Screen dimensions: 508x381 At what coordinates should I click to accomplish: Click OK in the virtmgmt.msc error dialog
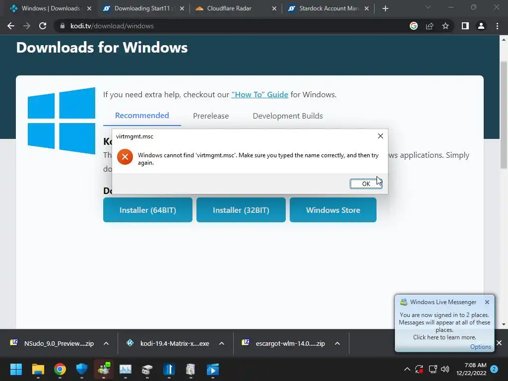pyautogui.click(x=366, y=184)
